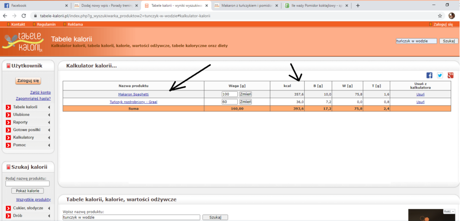Viewport: 469px width, 221px height.
Task: Click the browser back arrow
Action: click(x=5, y=16)
